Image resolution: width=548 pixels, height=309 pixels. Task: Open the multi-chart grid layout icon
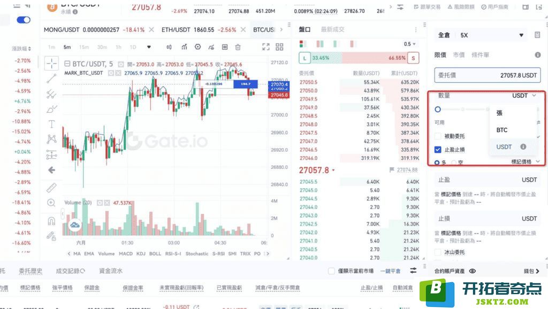279,47
